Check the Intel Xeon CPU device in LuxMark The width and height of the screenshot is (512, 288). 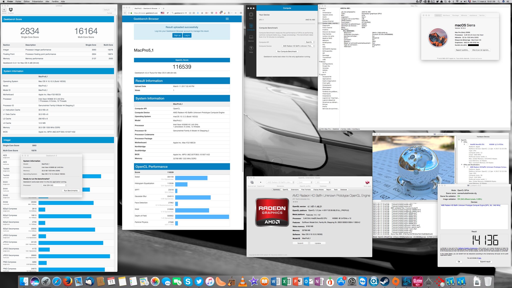tap(467, 144)
